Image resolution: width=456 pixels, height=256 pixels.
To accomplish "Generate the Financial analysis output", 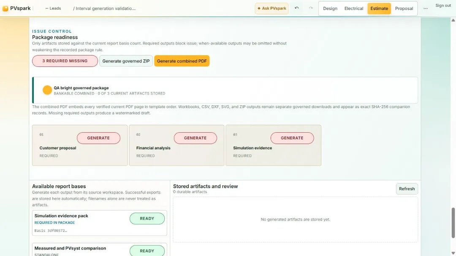I will (x=195, y=138).
